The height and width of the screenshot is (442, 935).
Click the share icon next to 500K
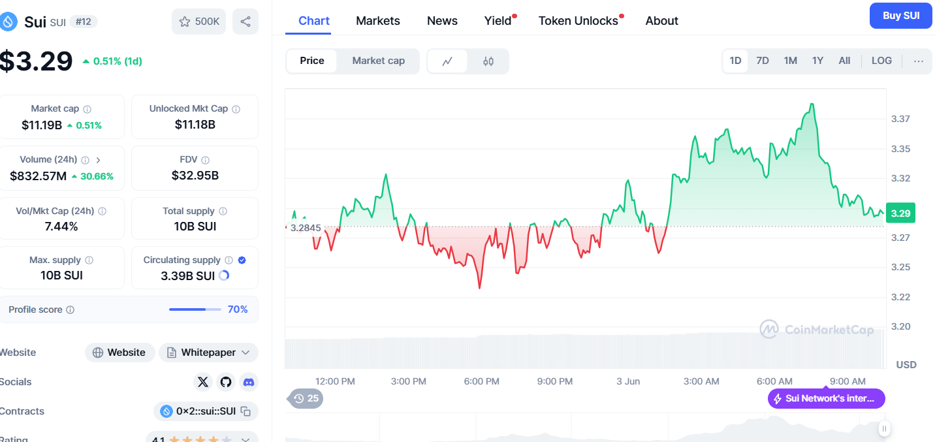click(246, 22)
